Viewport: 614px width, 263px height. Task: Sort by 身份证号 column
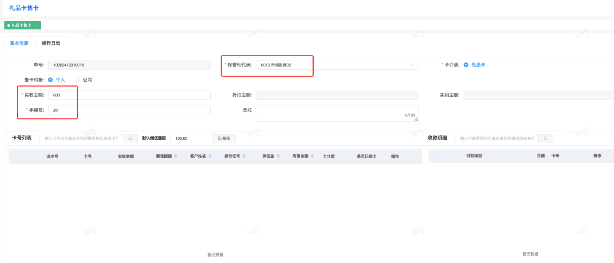coord(244,156)
